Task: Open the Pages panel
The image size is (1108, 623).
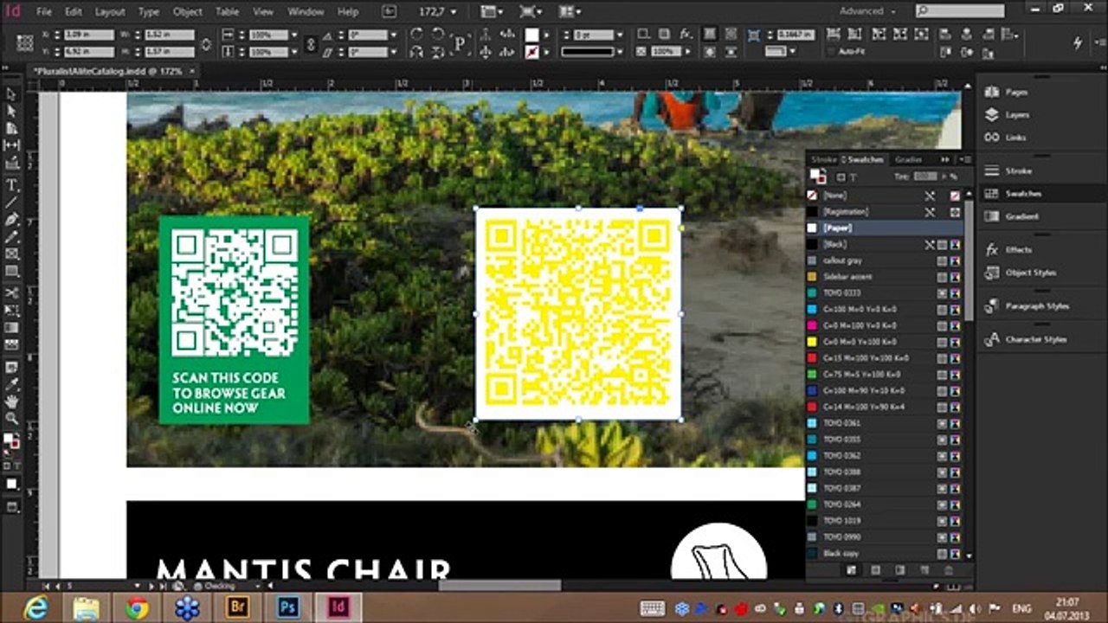Action: (1016, 92)
